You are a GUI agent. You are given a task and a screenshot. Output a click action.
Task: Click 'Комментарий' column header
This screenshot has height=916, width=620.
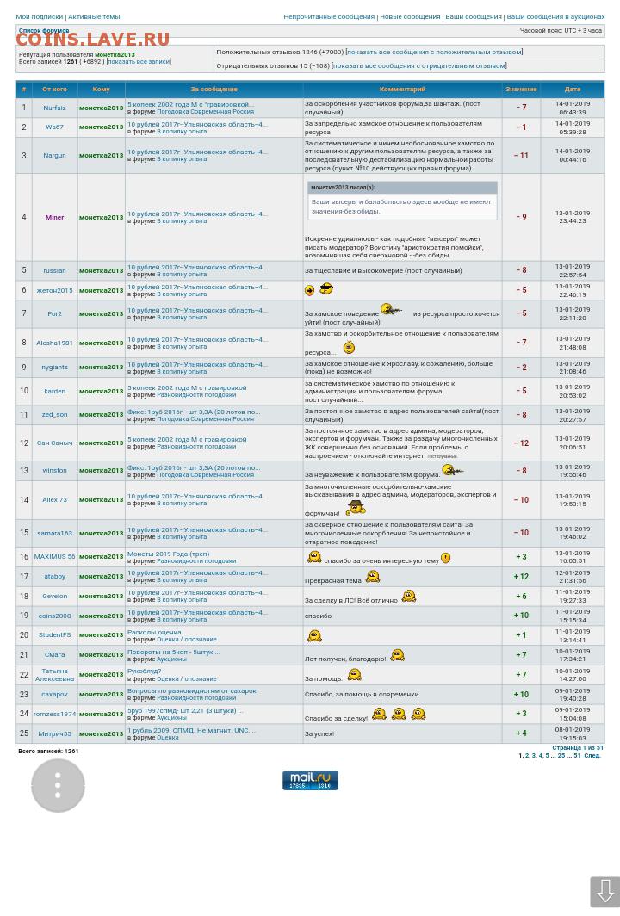(402, 90)
